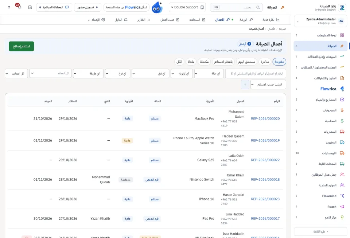The height and width of the screenshot is (238, 350).
Task: Select the الكل filter chip
Action: pos(179,62)
